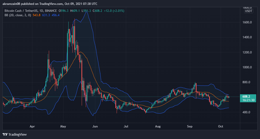Click the open price O596.3
The image size is (260, 139).
63,11
